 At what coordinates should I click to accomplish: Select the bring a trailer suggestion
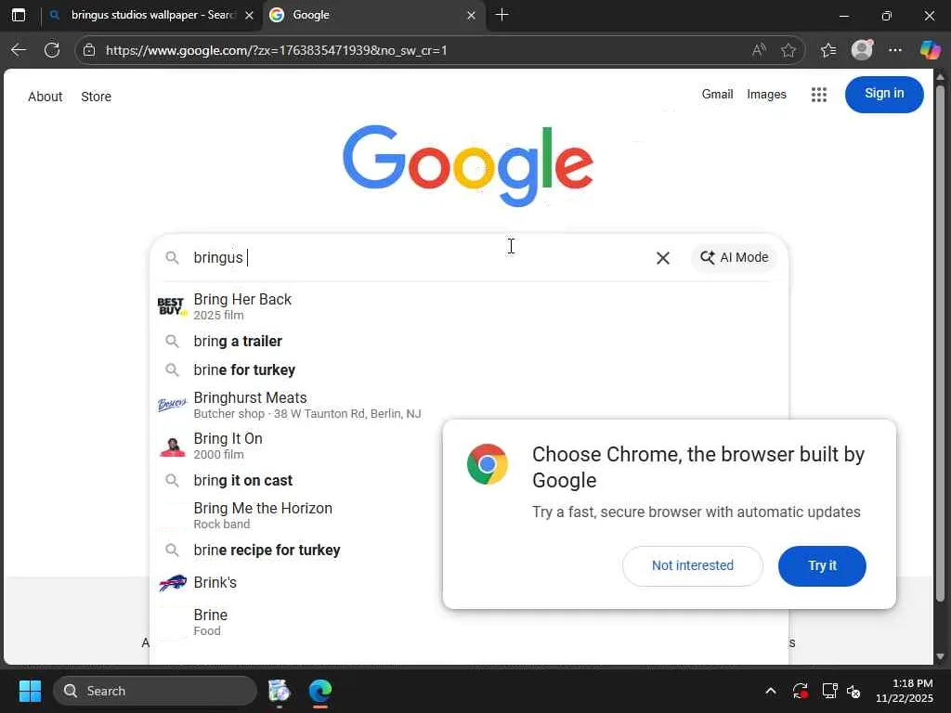(x=469, y=342)
